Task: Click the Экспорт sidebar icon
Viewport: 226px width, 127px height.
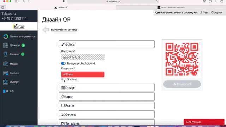Action: (6, 73)
